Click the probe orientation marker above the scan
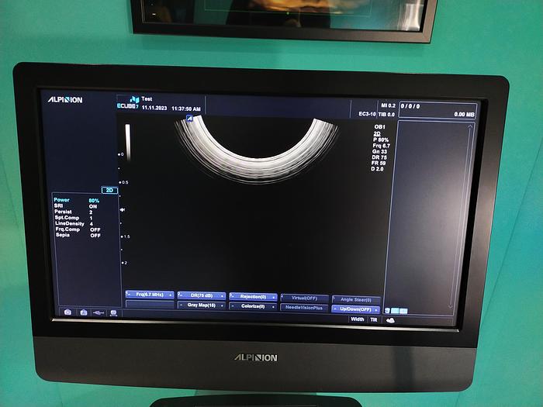Image resolution: width=543 pixels, height=407 pixels. tap(188, 118)
